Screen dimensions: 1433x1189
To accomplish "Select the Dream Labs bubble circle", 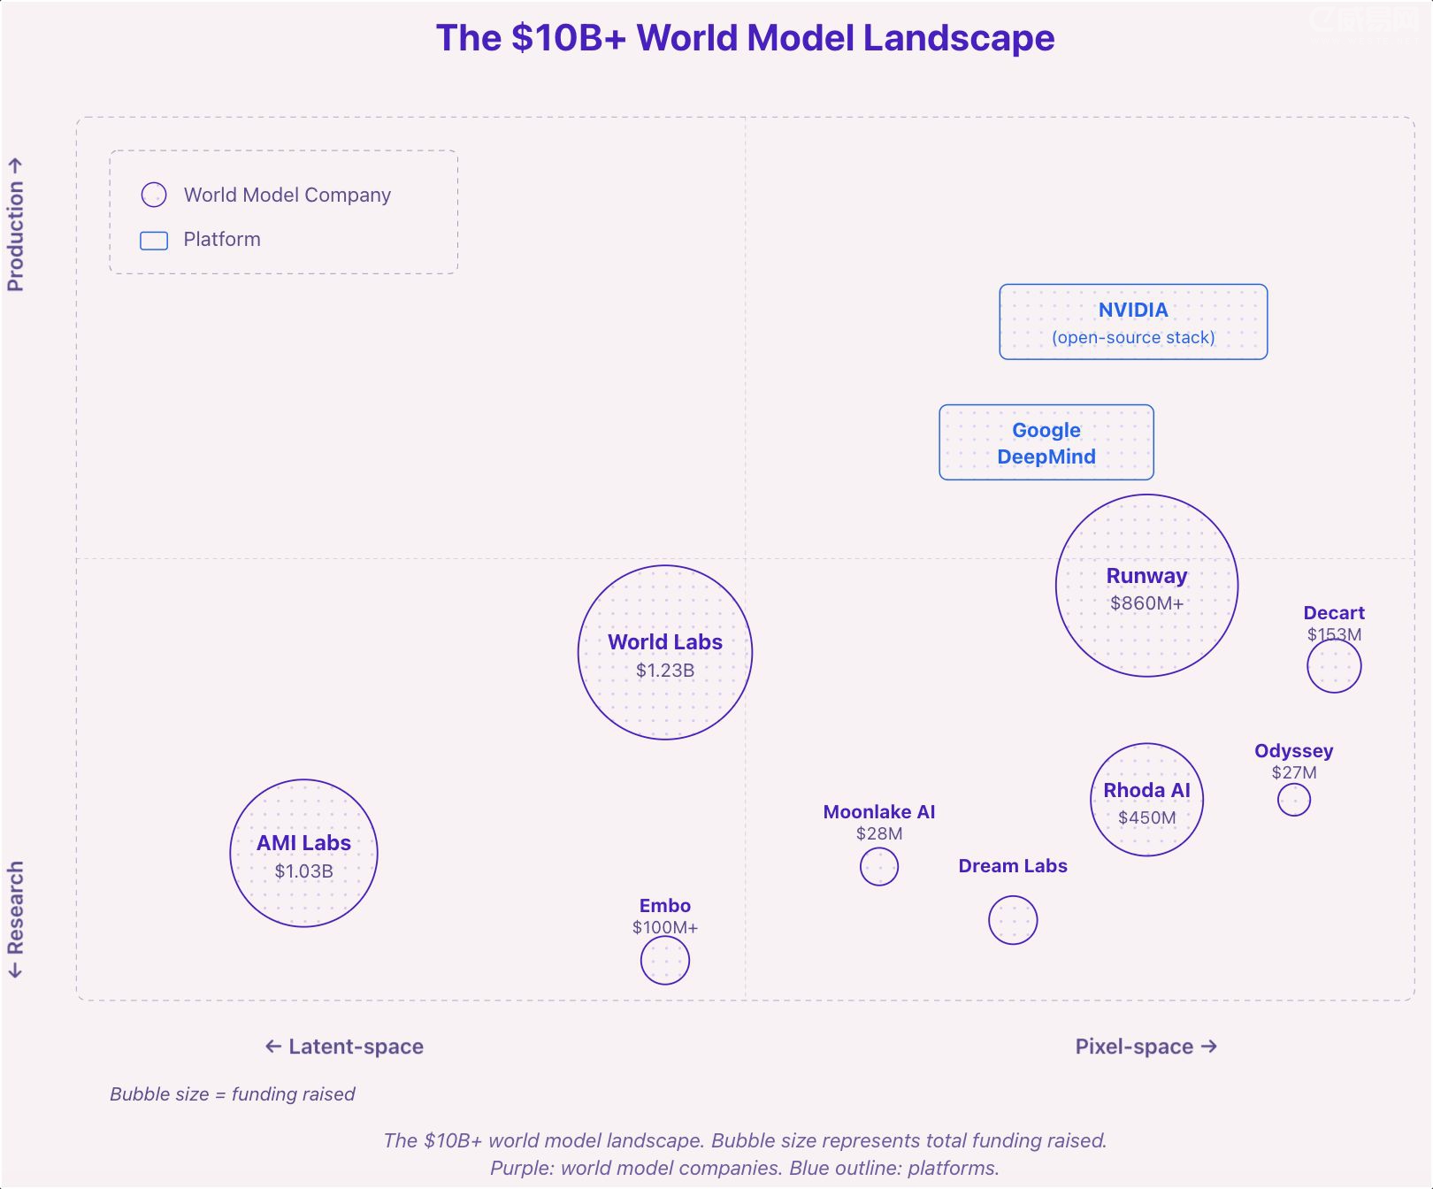I will point(1013,920).
